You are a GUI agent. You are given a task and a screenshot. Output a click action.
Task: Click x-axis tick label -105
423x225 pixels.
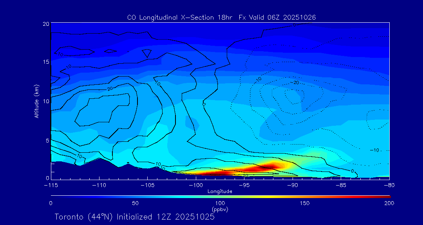point(148,185)
